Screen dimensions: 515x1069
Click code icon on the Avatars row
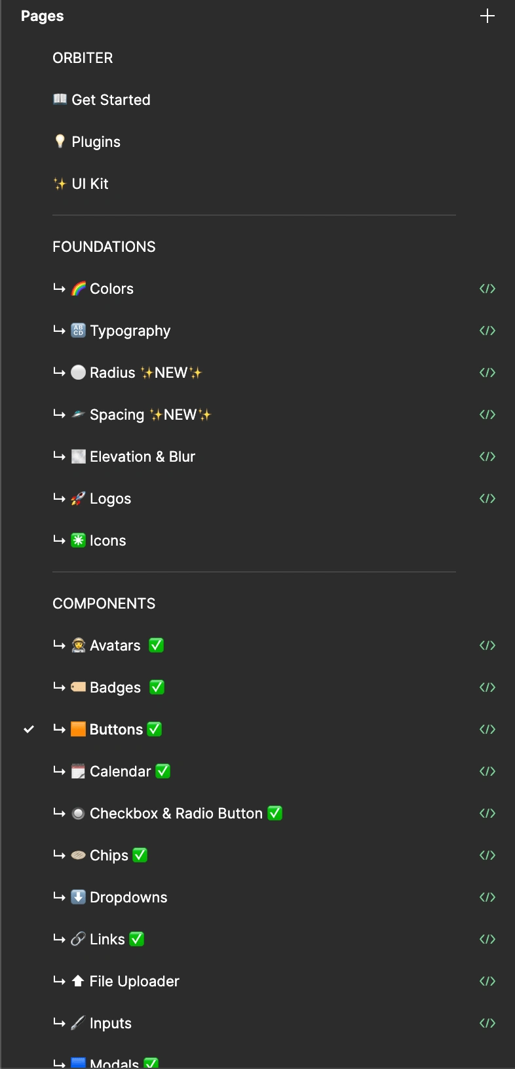487,645
